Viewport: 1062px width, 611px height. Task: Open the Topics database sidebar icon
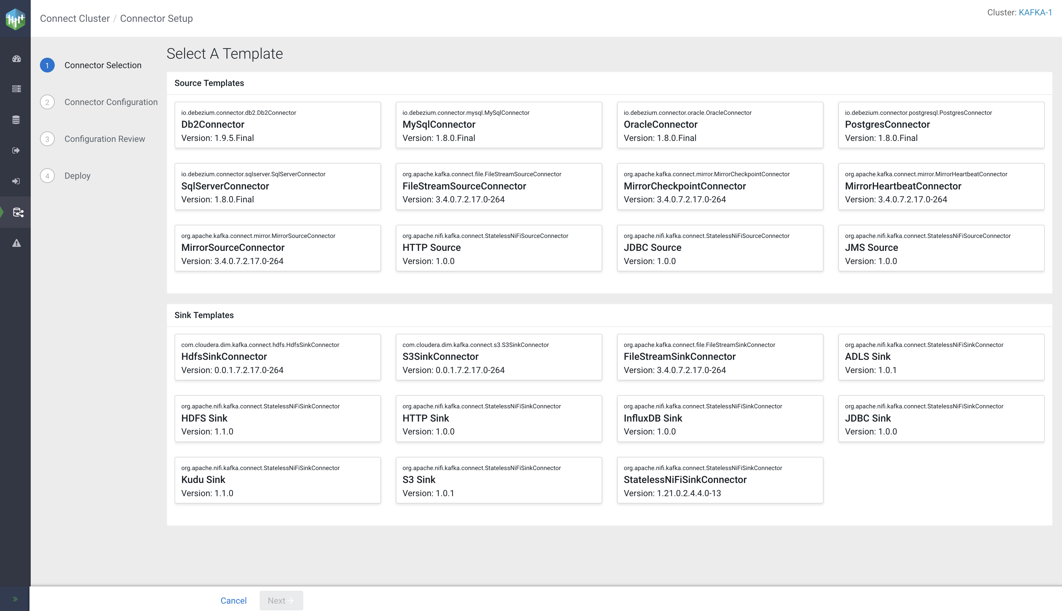tap(16, 120)
